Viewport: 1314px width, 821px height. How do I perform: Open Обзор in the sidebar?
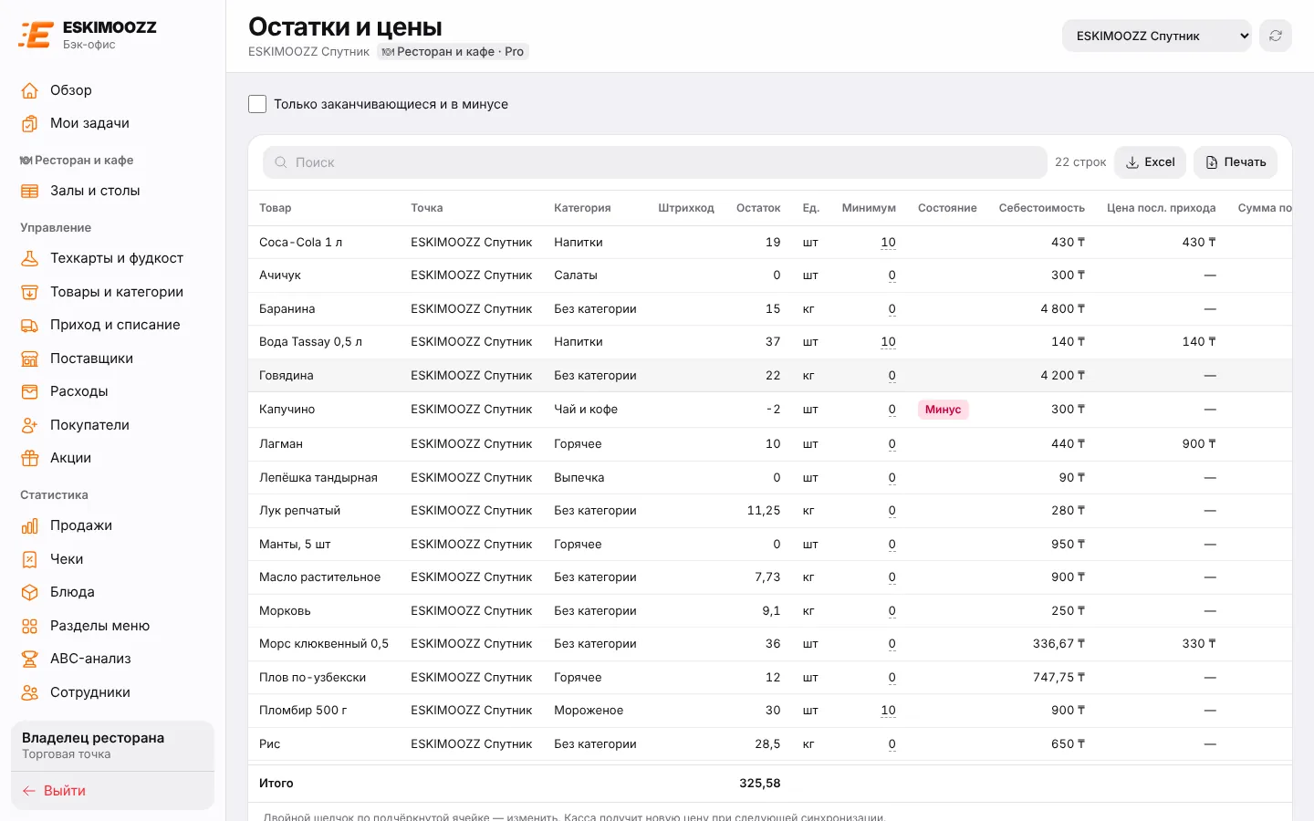click(x=112, y=90)
